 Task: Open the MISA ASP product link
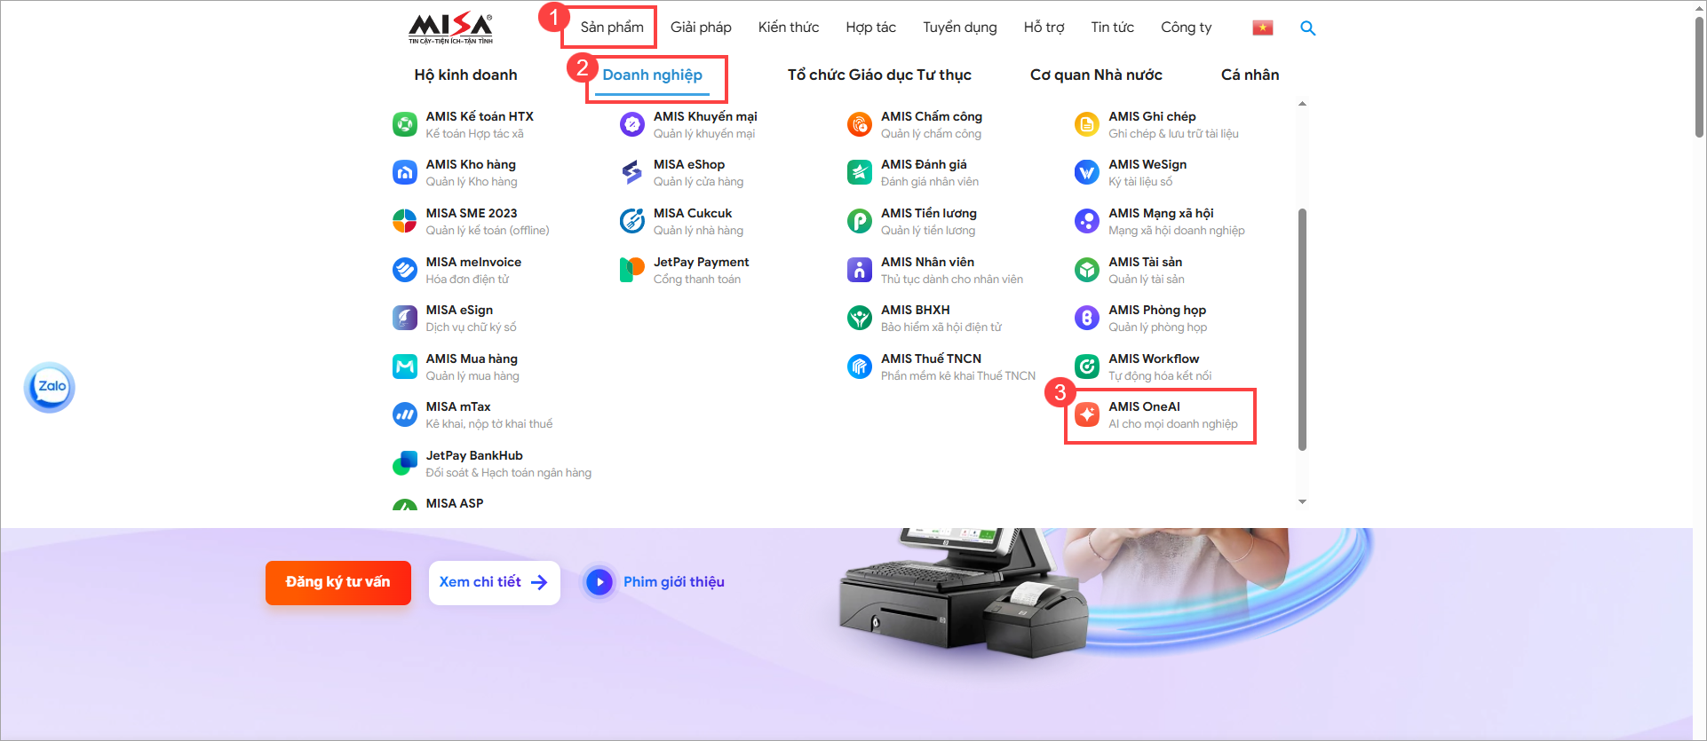(455, 503)
